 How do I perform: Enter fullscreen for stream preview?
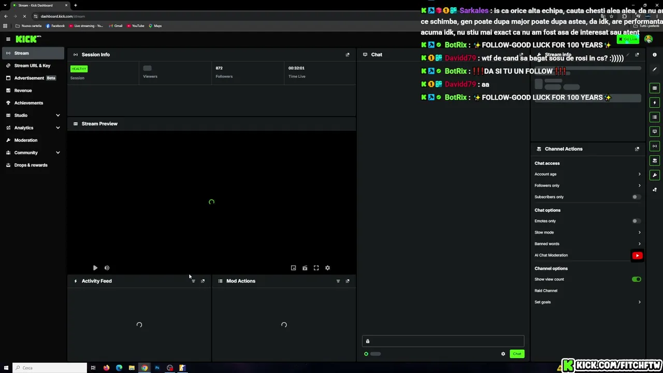click(x=316, y=268)
